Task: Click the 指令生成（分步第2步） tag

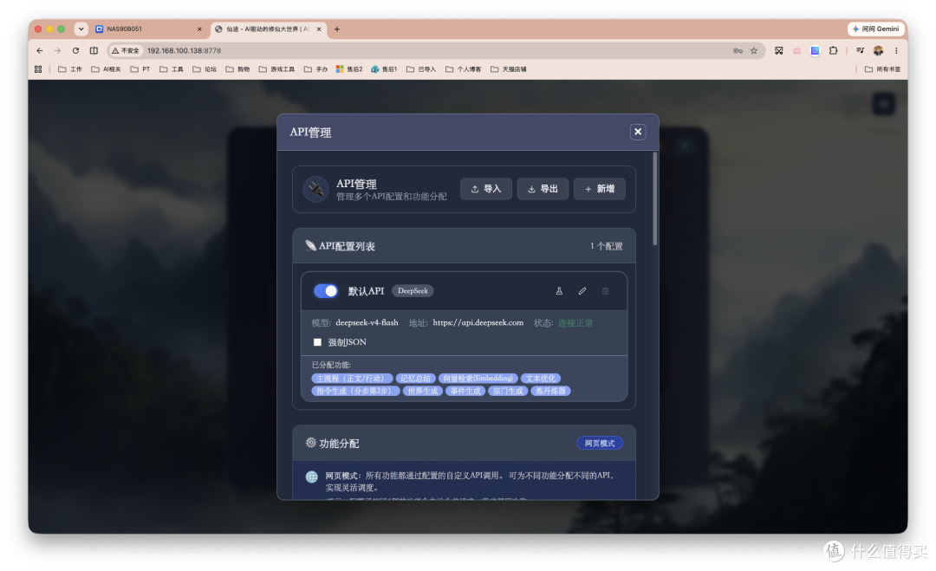Action: click(355, 391)
